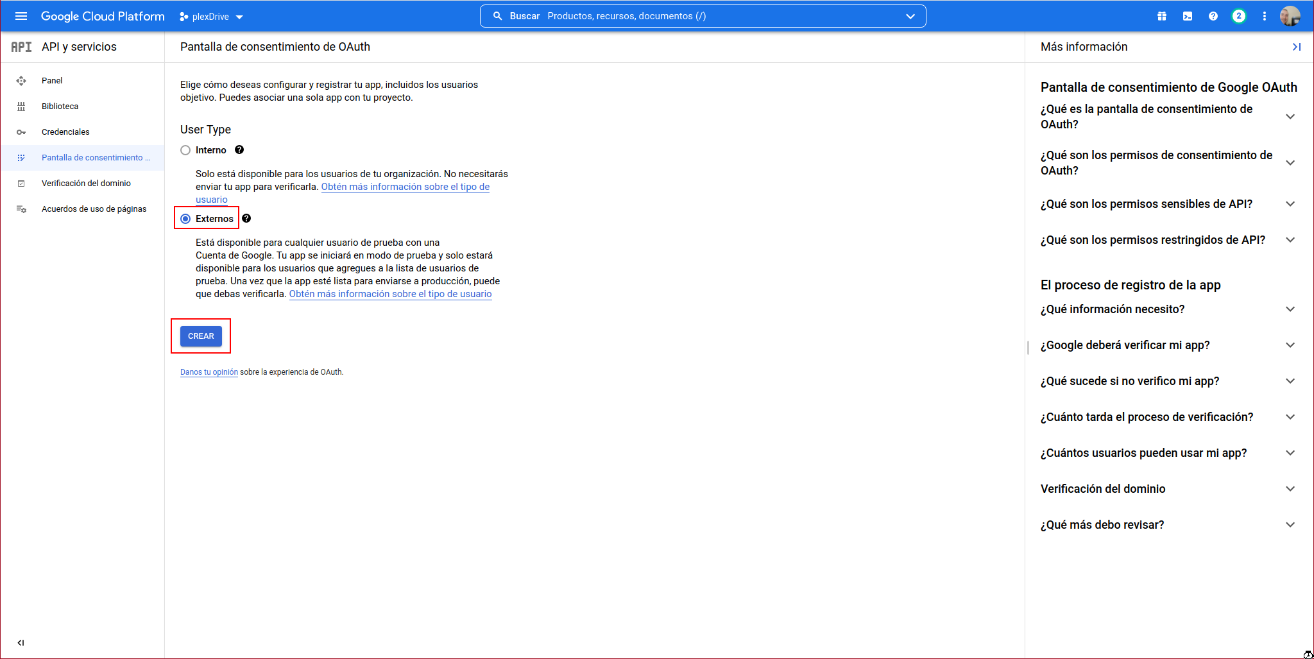Viewport: 1314px width, 659px height.
Task: Select the Interno user type radio button
Action: pos(185,150)
